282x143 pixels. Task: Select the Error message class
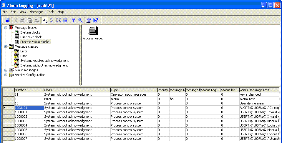coord(24,51)
